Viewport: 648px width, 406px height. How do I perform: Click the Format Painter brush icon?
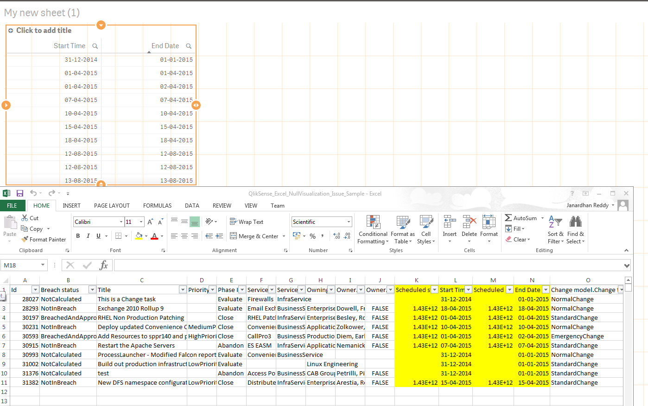(25, 240)
